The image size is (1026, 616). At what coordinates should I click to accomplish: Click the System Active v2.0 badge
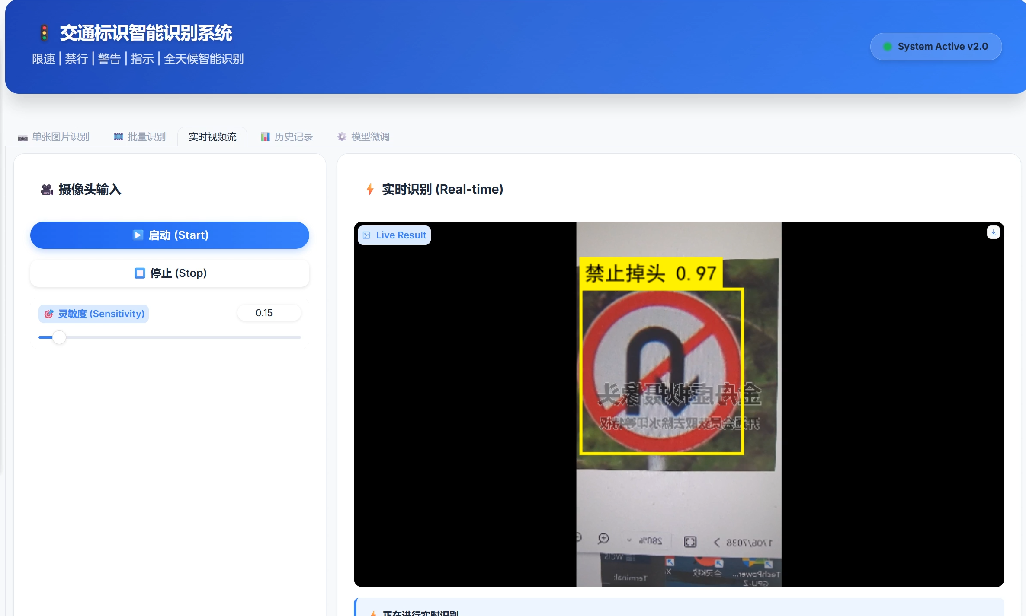coord(936,47)
